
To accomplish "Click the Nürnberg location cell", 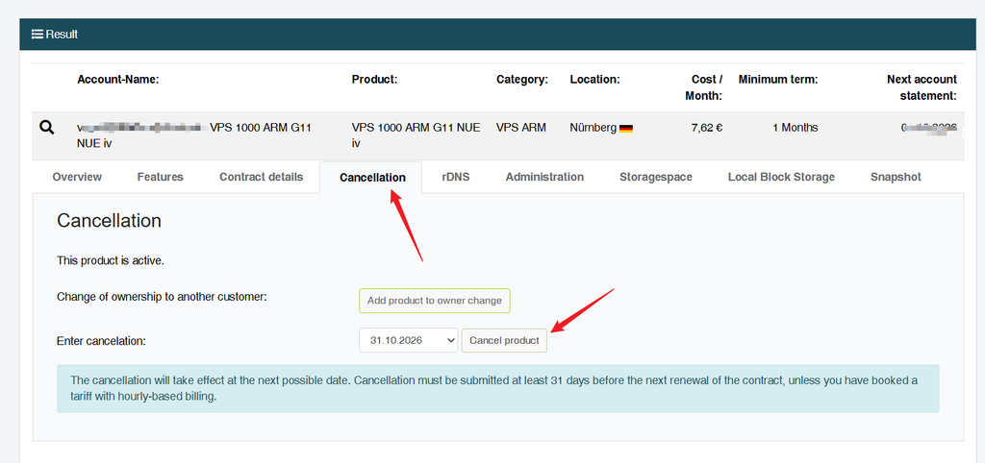I will point(593,128).
